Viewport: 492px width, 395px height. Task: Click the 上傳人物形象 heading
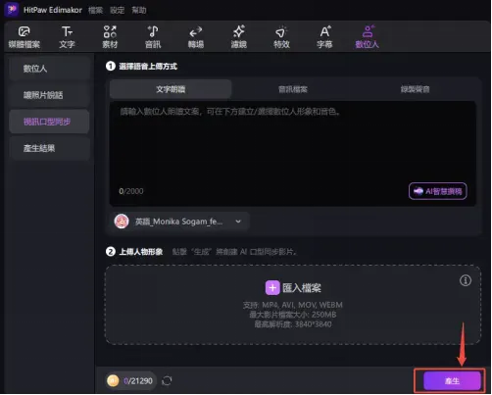141,252
